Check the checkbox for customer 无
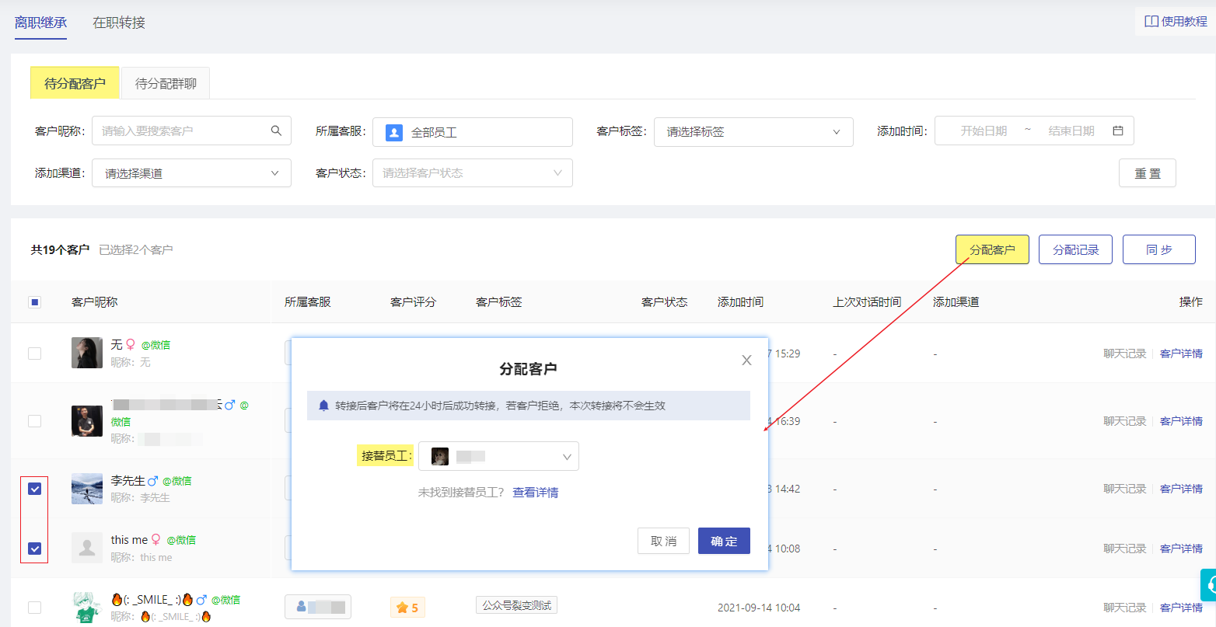 point(34,354)
